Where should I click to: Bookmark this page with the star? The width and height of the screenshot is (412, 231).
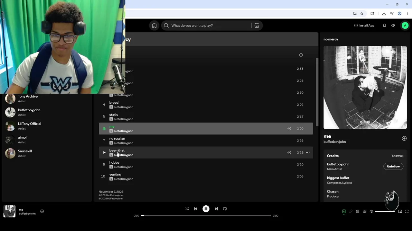point(362,13)
